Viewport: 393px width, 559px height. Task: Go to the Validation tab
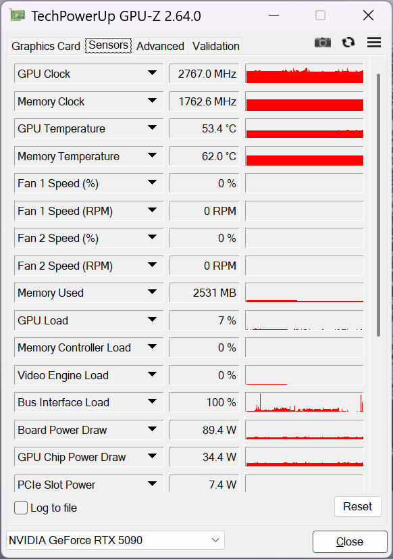click(x=215, y=46)
